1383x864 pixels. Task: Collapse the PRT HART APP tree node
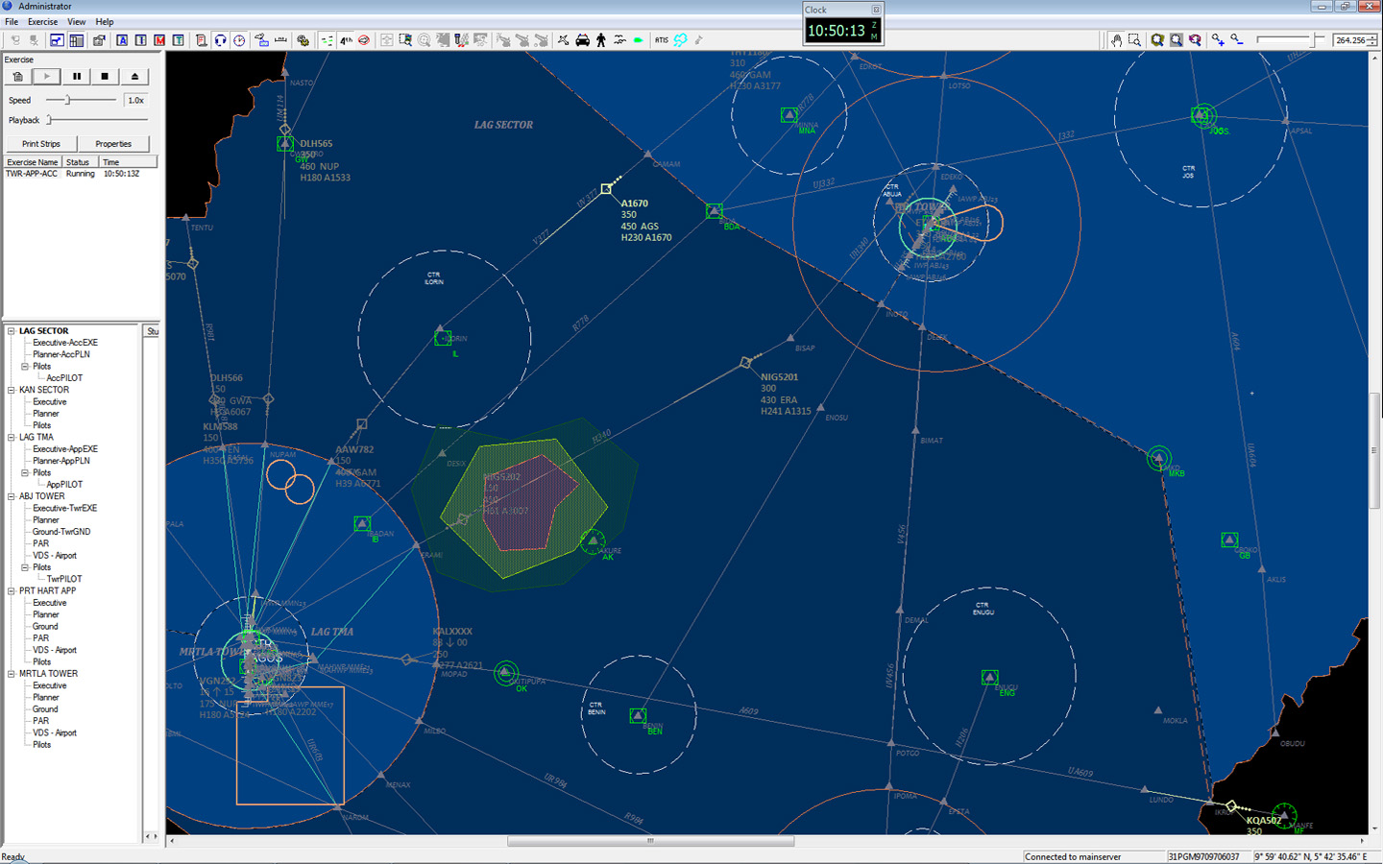(12, 591)
